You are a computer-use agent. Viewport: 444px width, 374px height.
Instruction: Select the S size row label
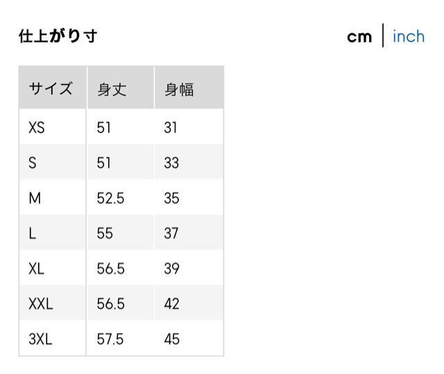(x=33, y=163)
